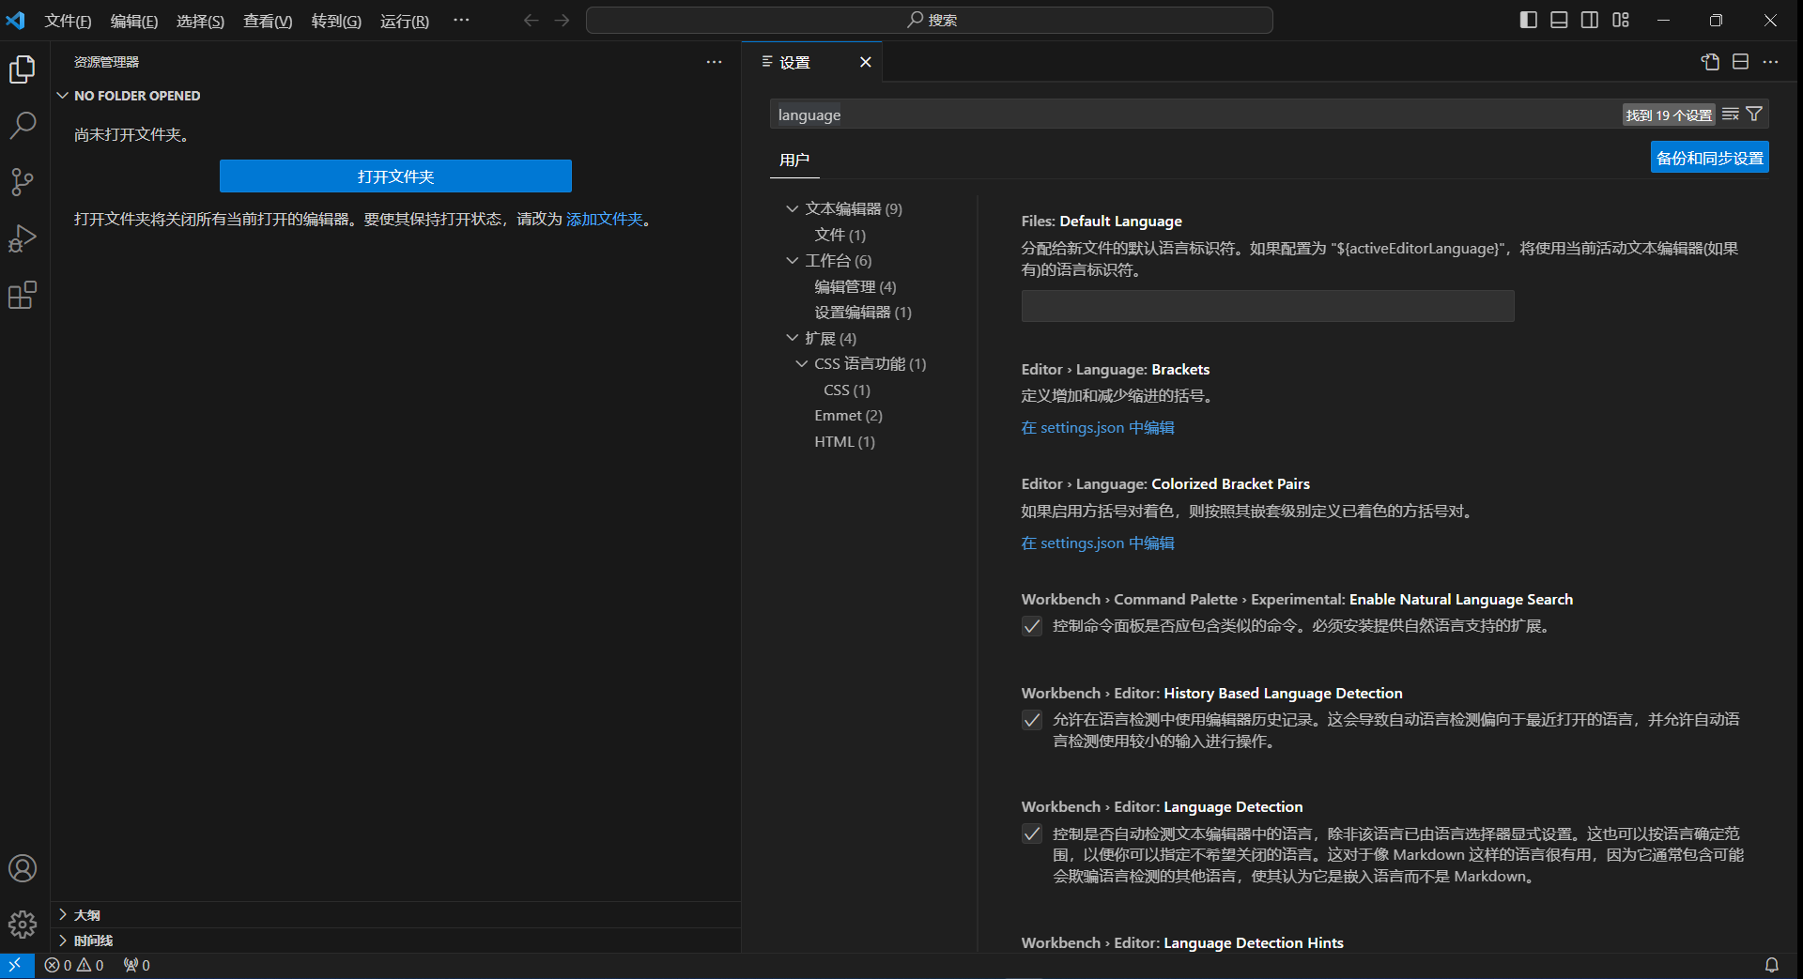The image size is (1803, 979).
Task: Select Emmet (2) in settings tree
Action: coord(849,415)
